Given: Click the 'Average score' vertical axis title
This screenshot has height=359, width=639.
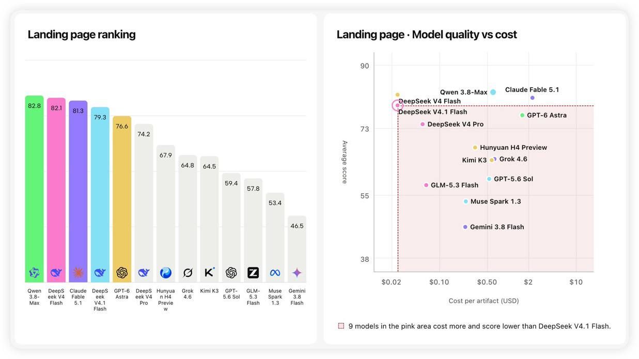Looking at the screenshot, I should point(345,162).
